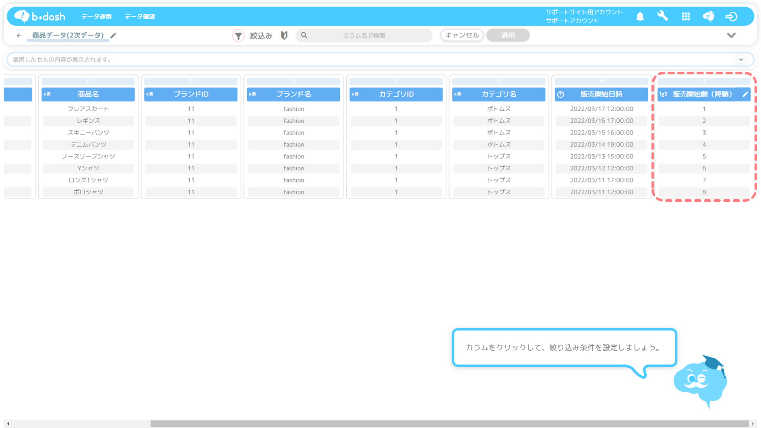Click clock type icon on 販売開始日時
This screenshot has height=428, width=761.
pos(560,94)
